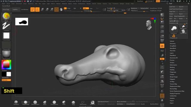Select the Move transform icon in top shelf
This screenshot has height=107, width=191.
(42, 10)
